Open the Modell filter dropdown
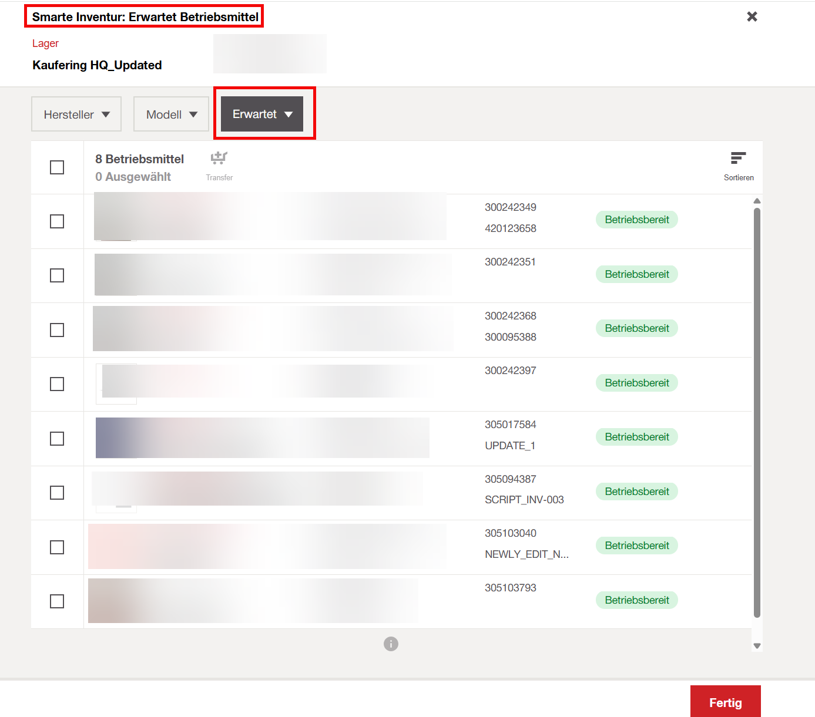This screenshot has width=815, height=717. point(171,115)
